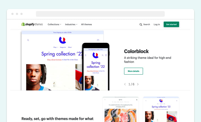Image resolution: width=201 pixels, height=122 pixels.
Task: Open the All themes page
Action: tap(86, 24)
